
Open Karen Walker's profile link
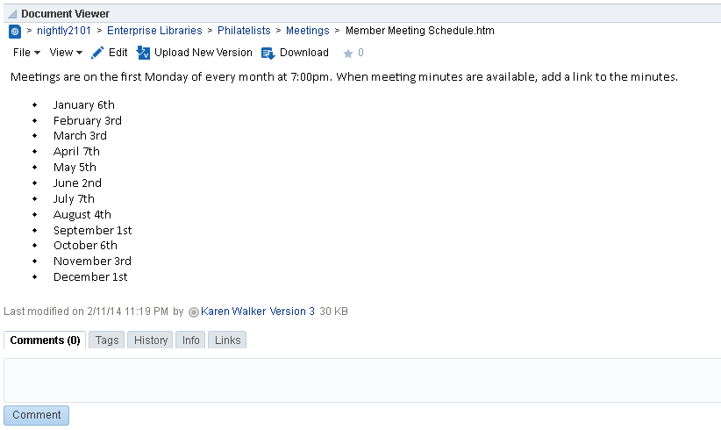[233, 312]
